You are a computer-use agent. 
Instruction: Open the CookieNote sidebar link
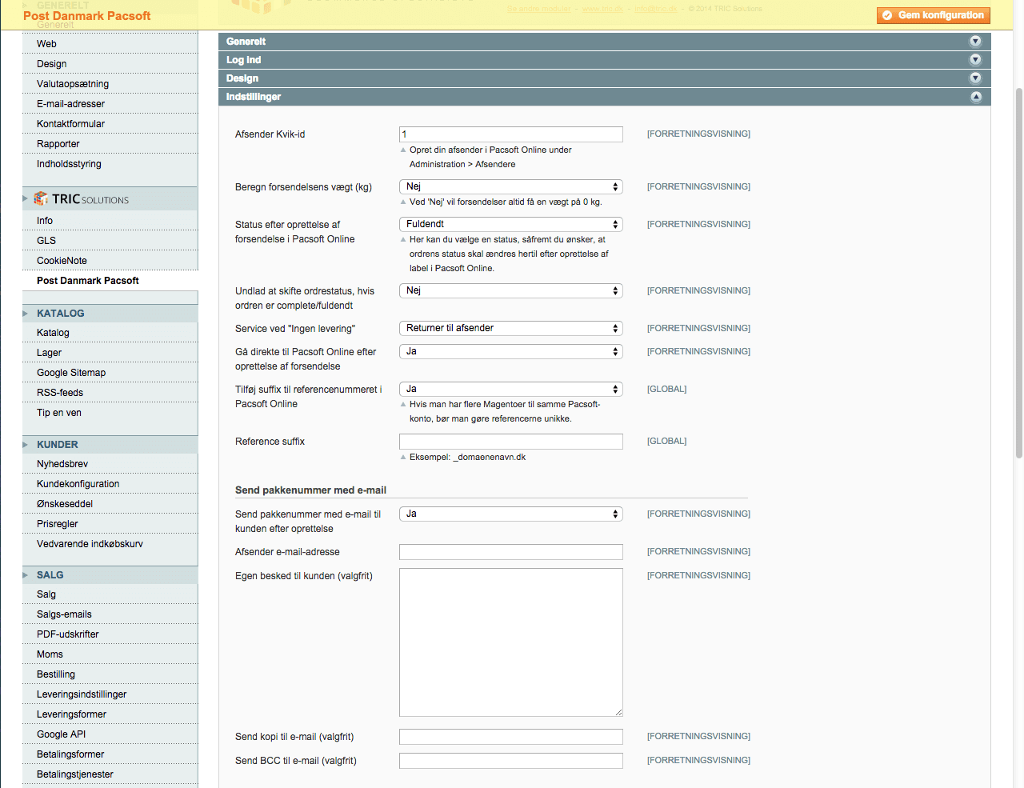(x=62, y=261)
